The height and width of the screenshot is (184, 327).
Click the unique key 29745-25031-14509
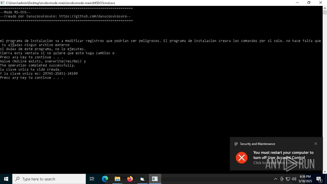[x=60, y=74]
